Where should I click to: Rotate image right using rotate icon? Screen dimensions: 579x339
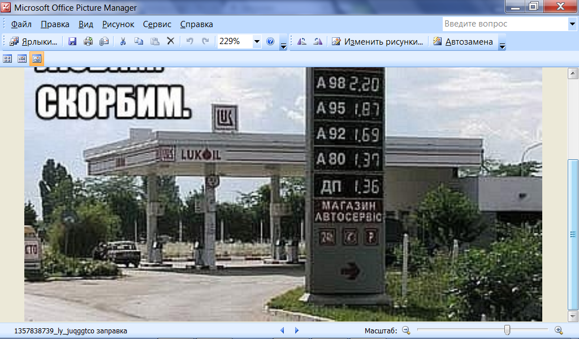(318, 41)
